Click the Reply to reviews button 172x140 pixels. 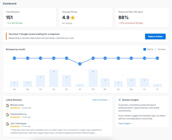pos(155,36)
